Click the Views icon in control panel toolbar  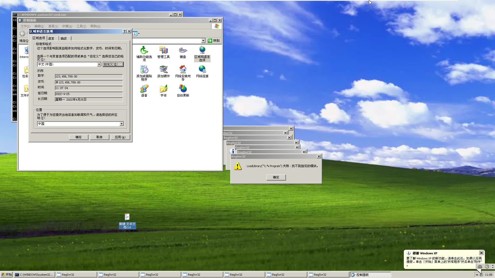[135, 33]
